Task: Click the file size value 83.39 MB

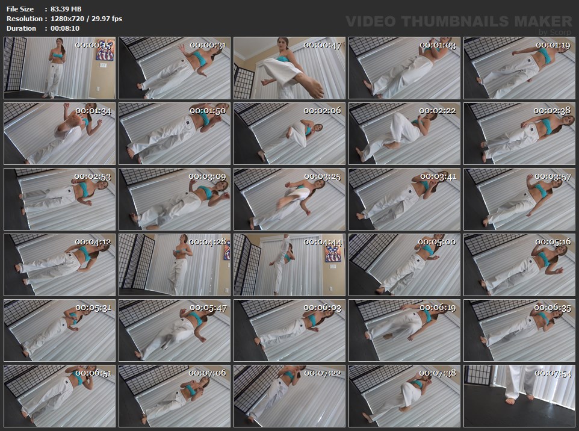Action: (66, 9)
